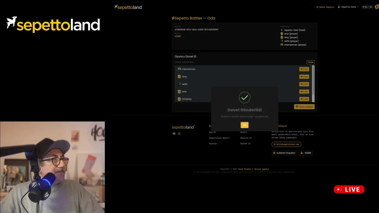379x213 pixels.
Task: Open the Instagram icon in the footer
Action: [x=179, y=134]
